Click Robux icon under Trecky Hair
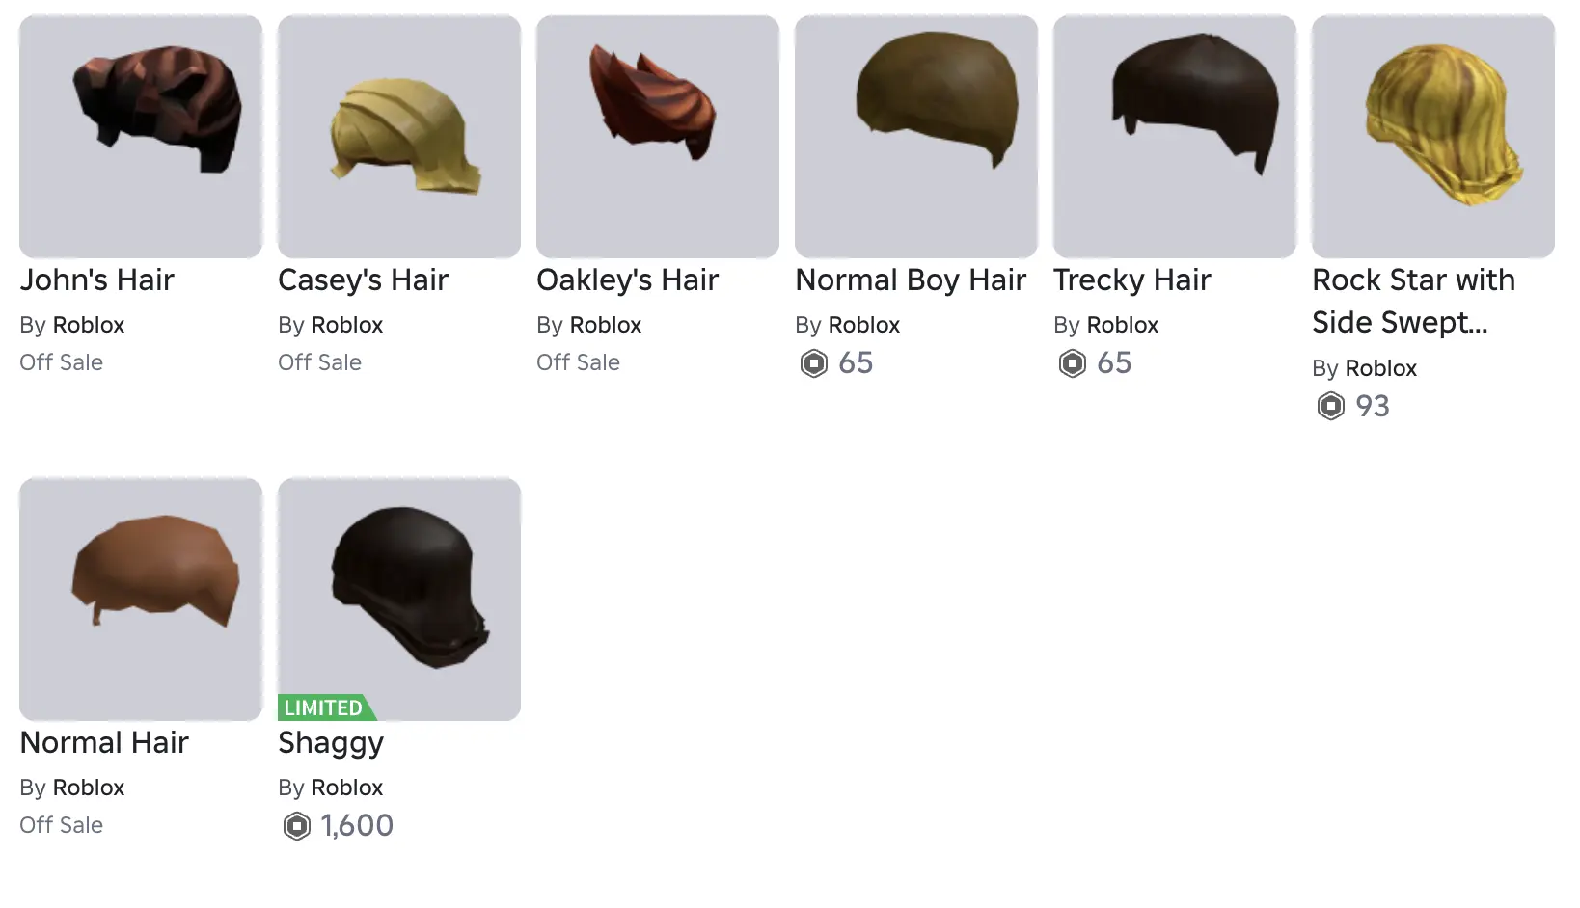The height and width of the screenshot is (908, 1580). click(x=1073, y=363)
